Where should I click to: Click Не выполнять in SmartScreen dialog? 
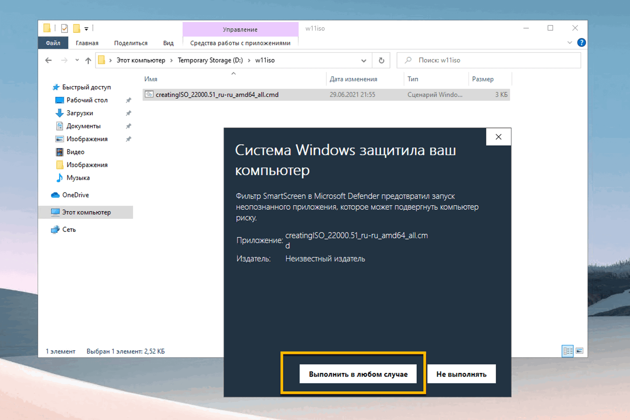461,374
